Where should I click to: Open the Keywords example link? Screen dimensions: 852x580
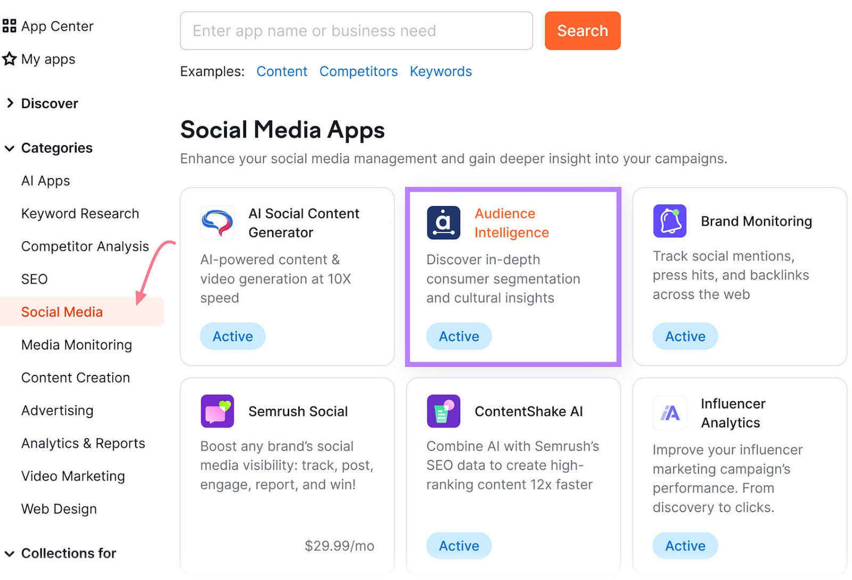pos(440,71)
